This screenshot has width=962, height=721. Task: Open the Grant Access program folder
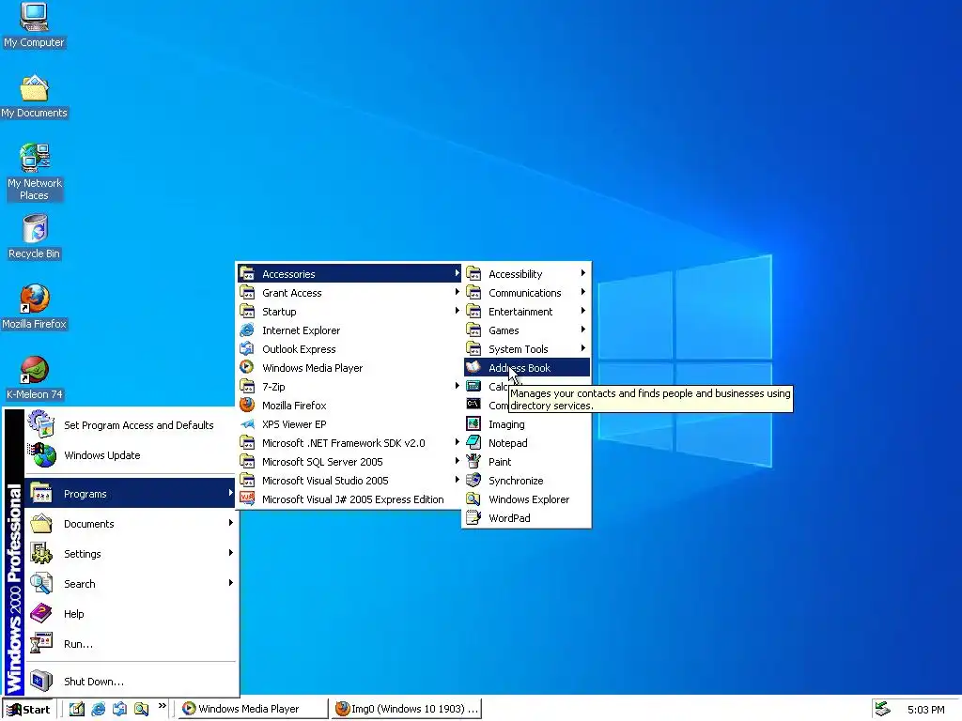tap(349, 293)
